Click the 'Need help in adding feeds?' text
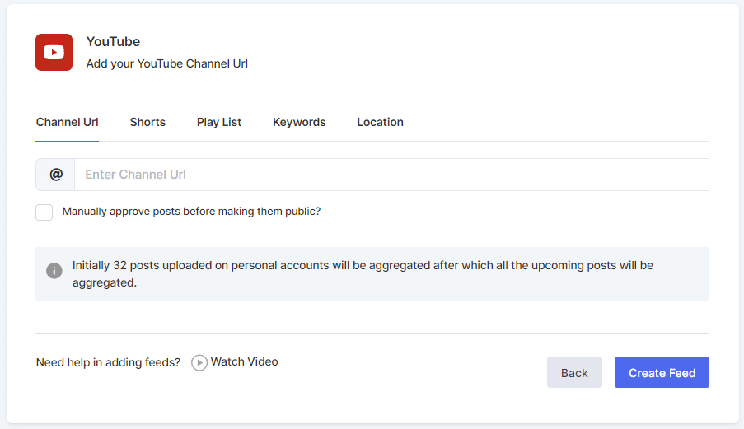Screen dimensions: 744x429 [108, 362]
